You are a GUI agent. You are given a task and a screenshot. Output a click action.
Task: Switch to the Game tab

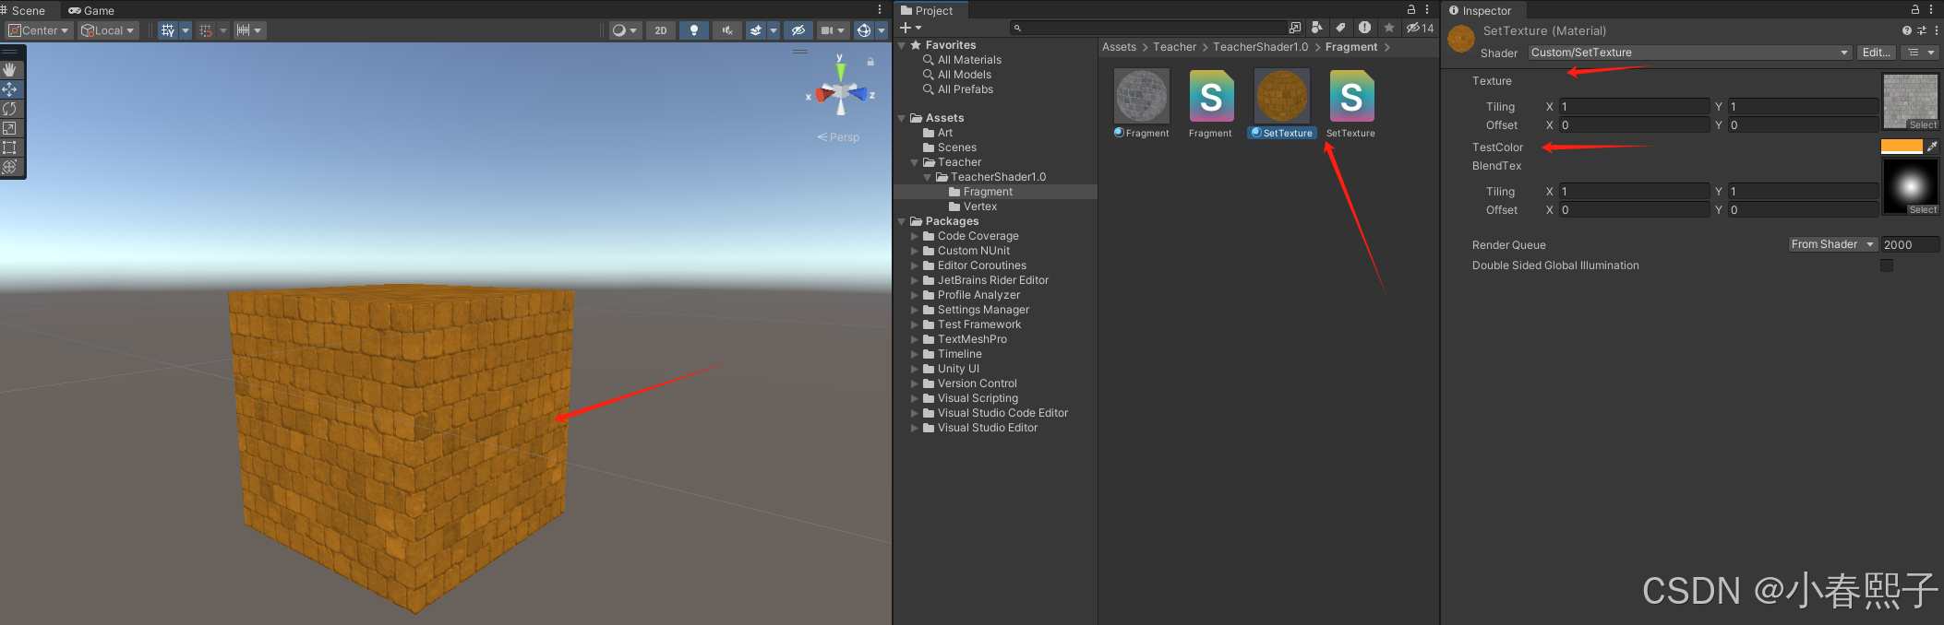pyautogui.click(x=91, y=10)
